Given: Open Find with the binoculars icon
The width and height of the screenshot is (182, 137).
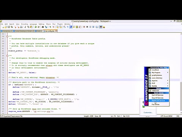Looking at the screenshot, I should coord(43,27).
